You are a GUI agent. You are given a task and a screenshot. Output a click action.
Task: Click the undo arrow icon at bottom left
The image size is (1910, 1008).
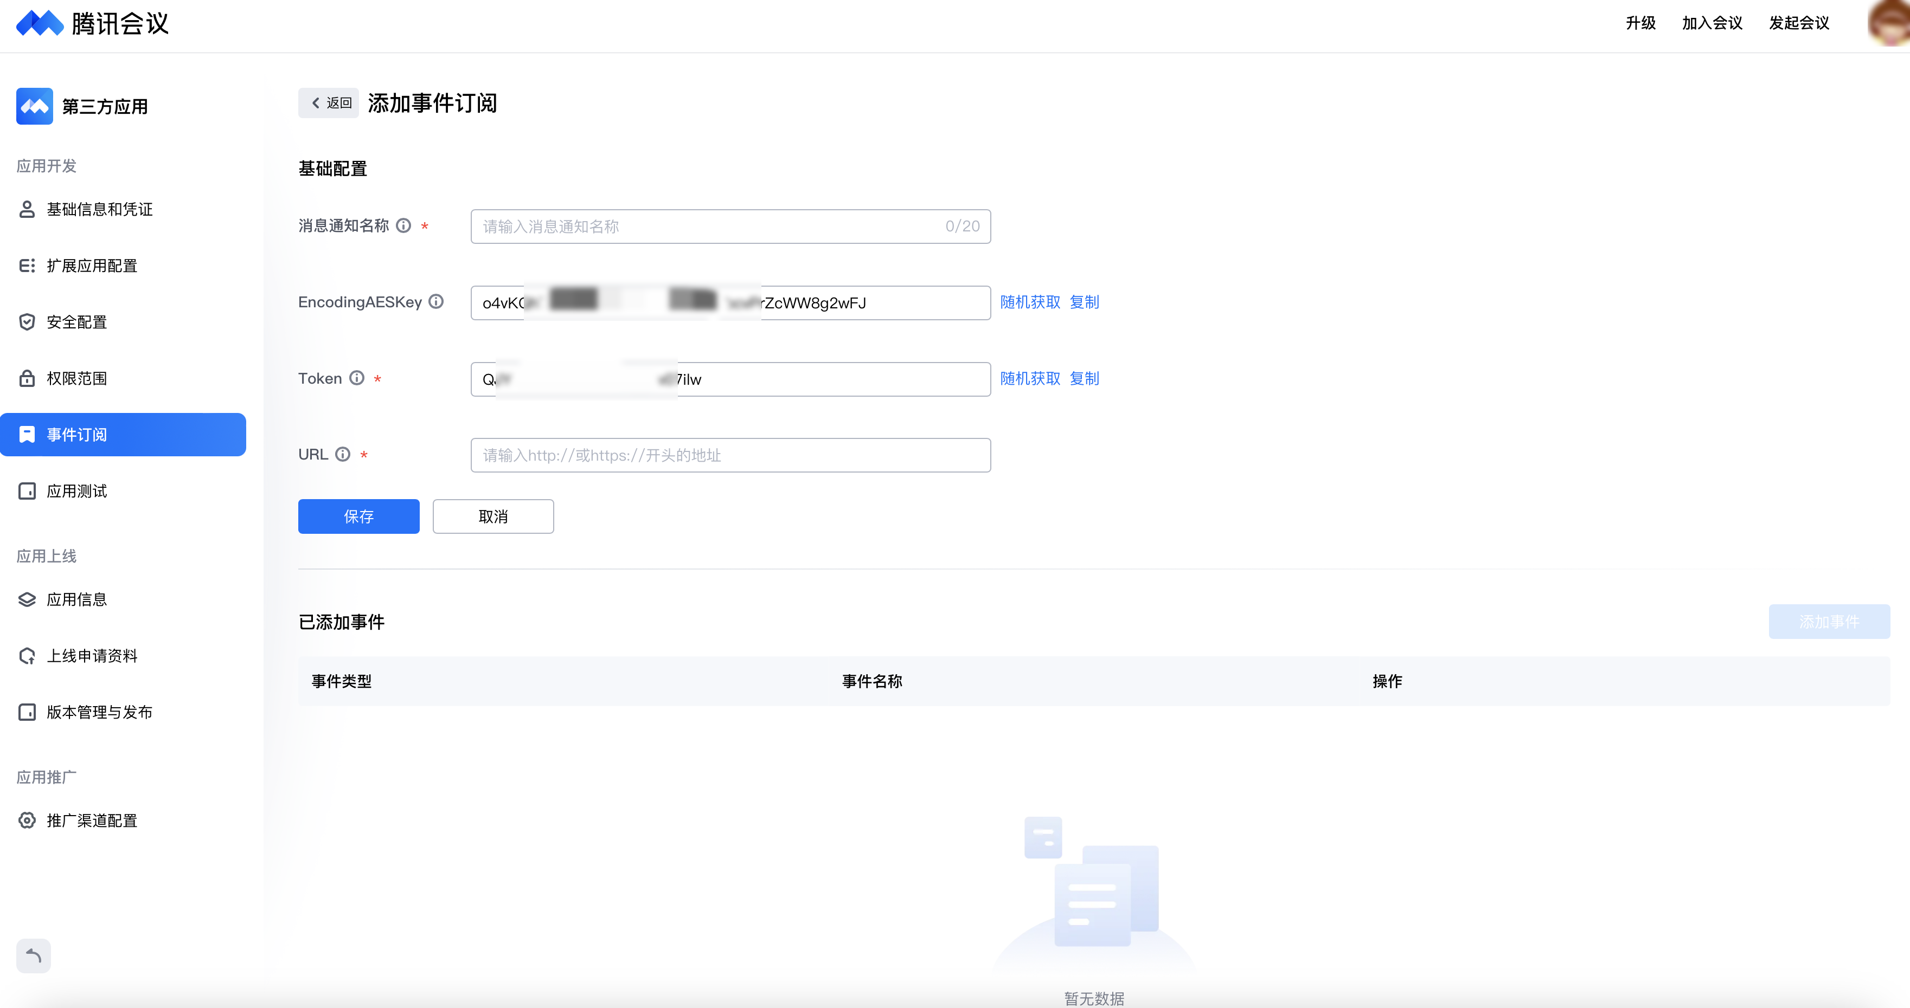pos(34,956)
